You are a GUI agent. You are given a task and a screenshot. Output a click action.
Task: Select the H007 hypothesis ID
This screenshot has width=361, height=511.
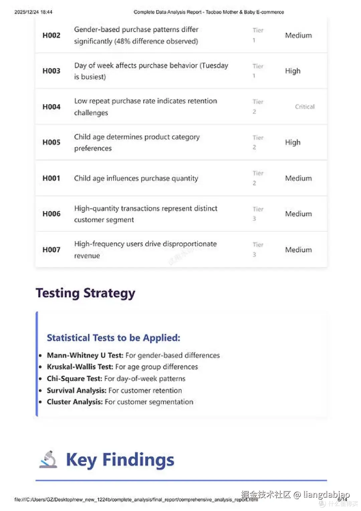pyautogui.click(x=51, y=250)
